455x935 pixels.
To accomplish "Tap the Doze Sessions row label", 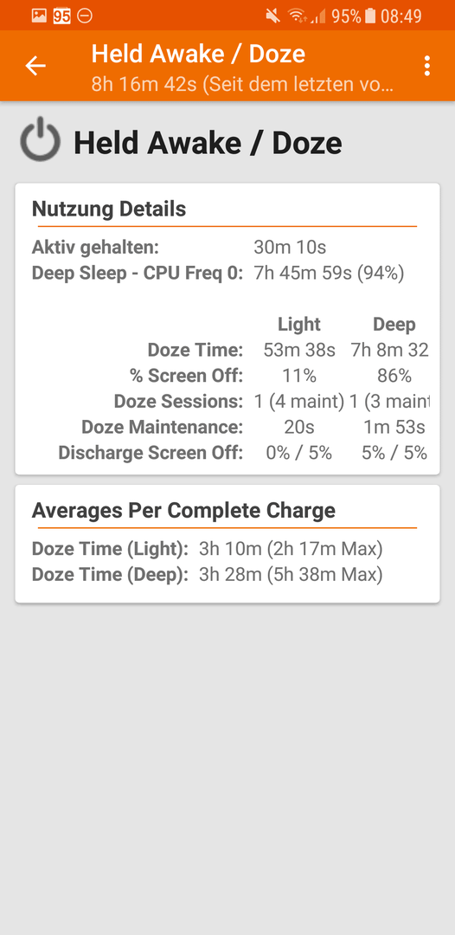I will point(179,402).
